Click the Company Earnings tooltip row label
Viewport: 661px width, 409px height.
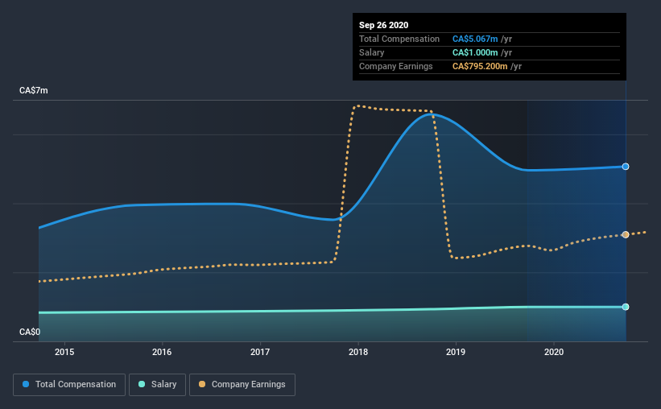click(x=396, y=66)
